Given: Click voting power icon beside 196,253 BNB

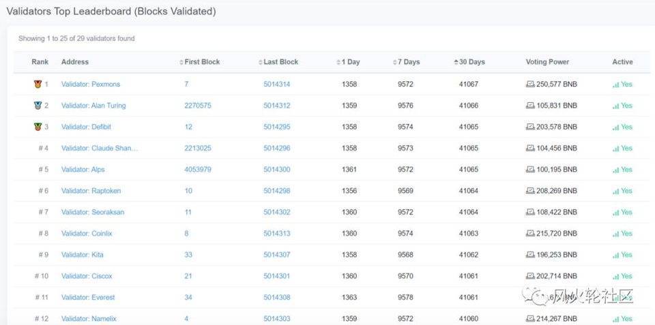Looking at the screenshot, I should click(530, 255).
